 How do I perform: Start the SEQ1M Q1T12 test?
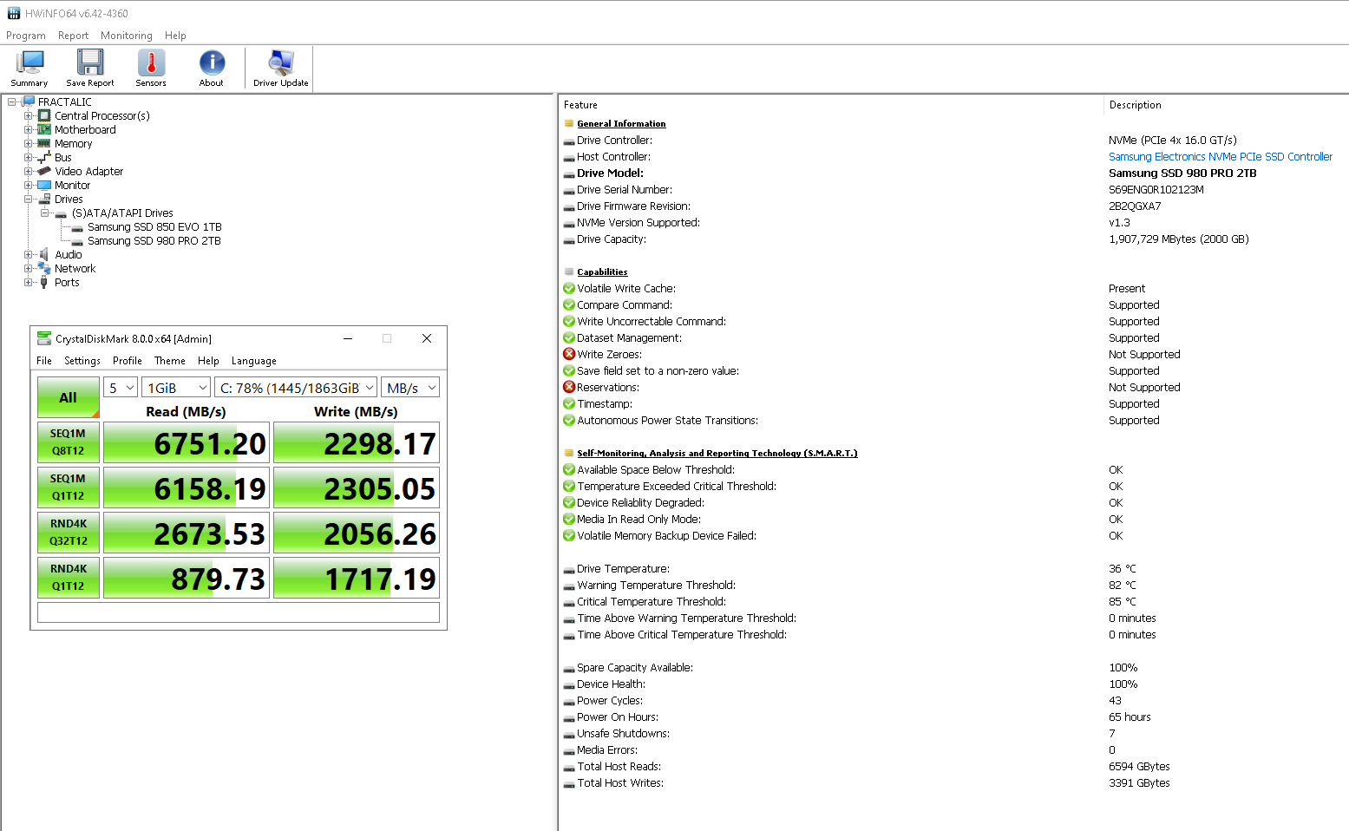(69, 487)
